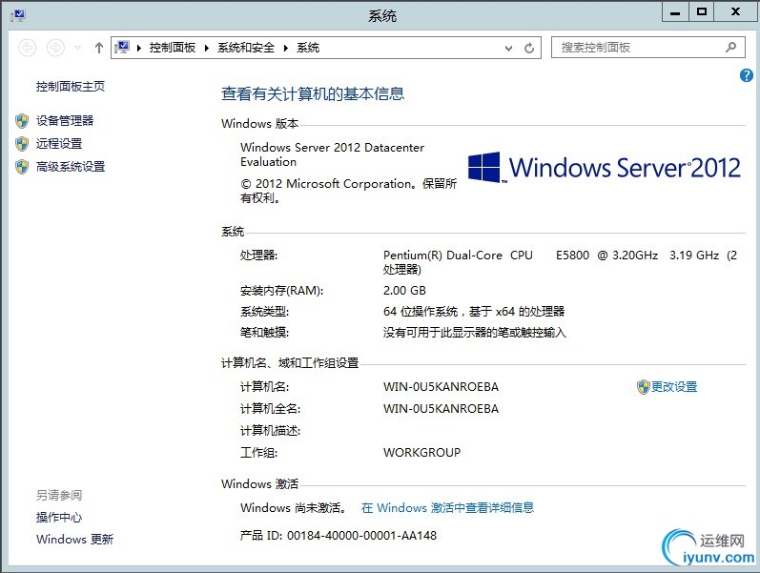The width and height of the screenshot is (760, 573).
Task: Expand the chevron before 系统和安全
Action: point(207,48)
